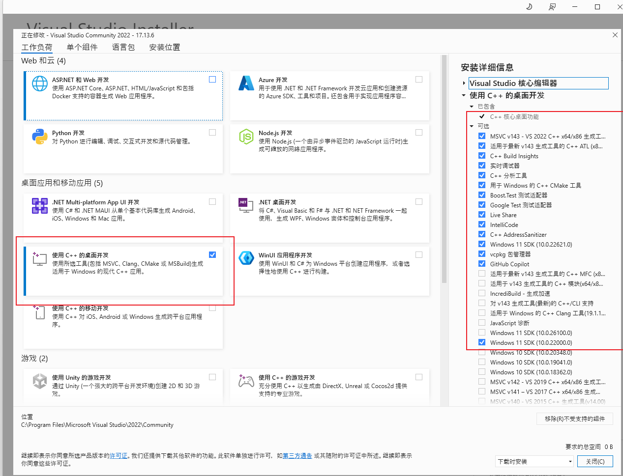The width and height of the screenshot is (623, 476).
Task: Click the C++ desktop development monitor icon
Action: (40, 258)
